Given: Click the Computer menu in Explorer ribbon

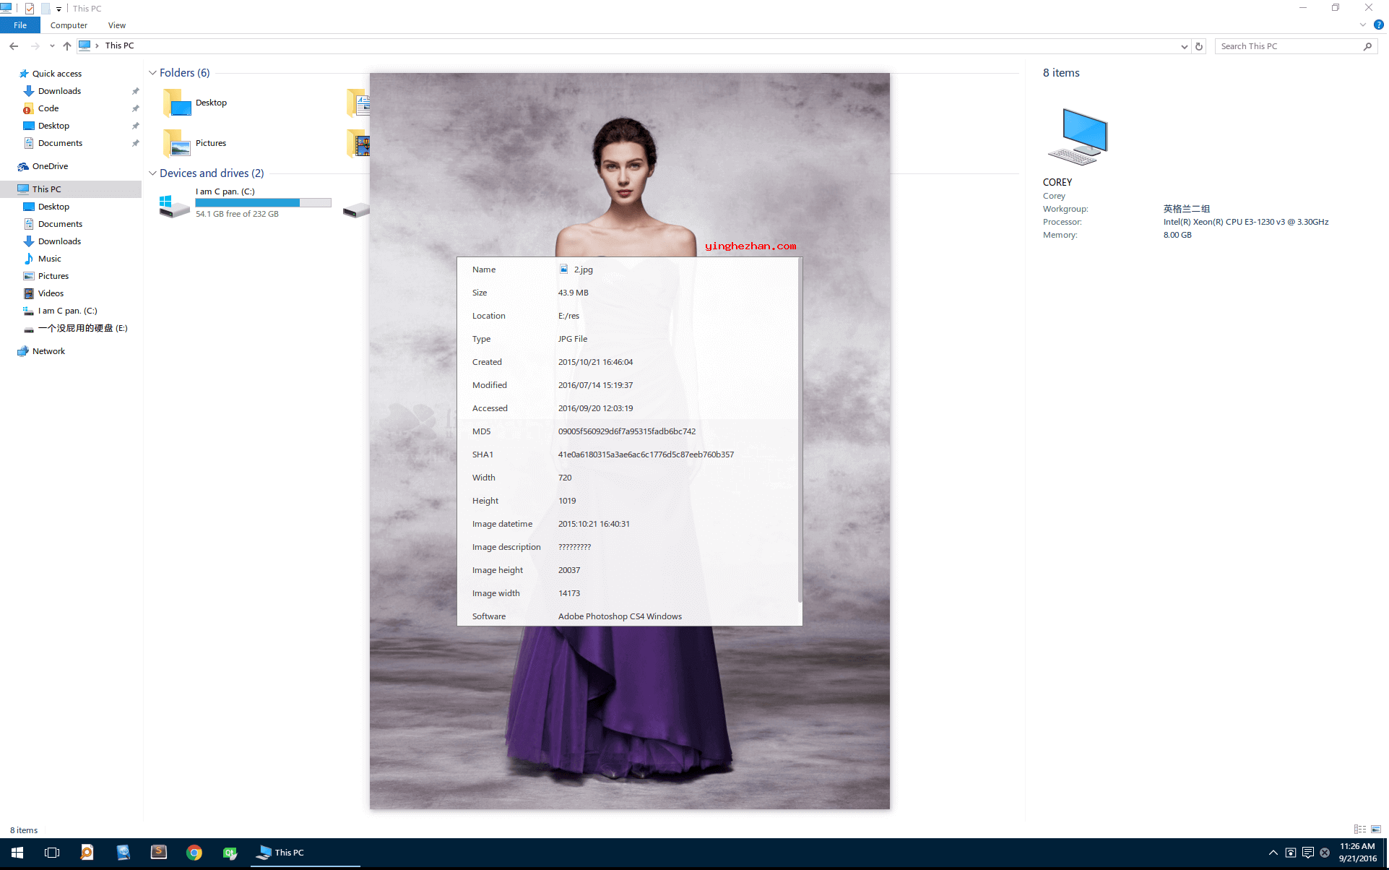Looking at the screenshot, I should (68, 25).
